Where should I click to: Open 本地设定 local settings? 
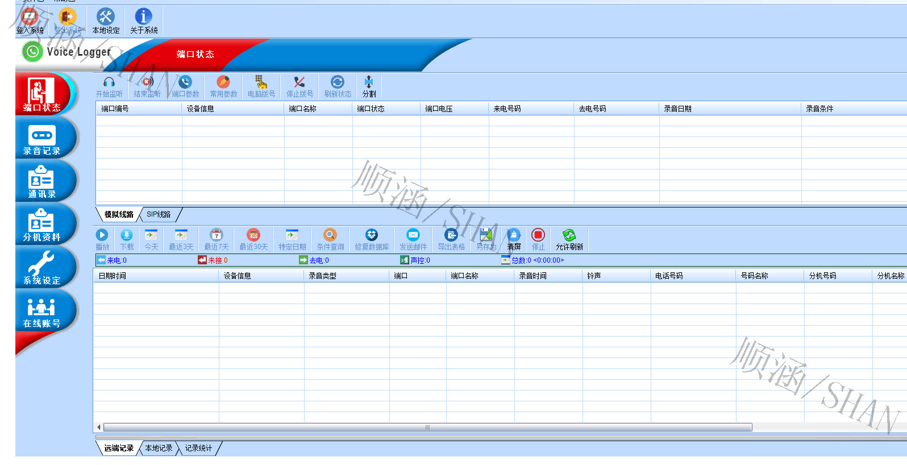point(106,21)
